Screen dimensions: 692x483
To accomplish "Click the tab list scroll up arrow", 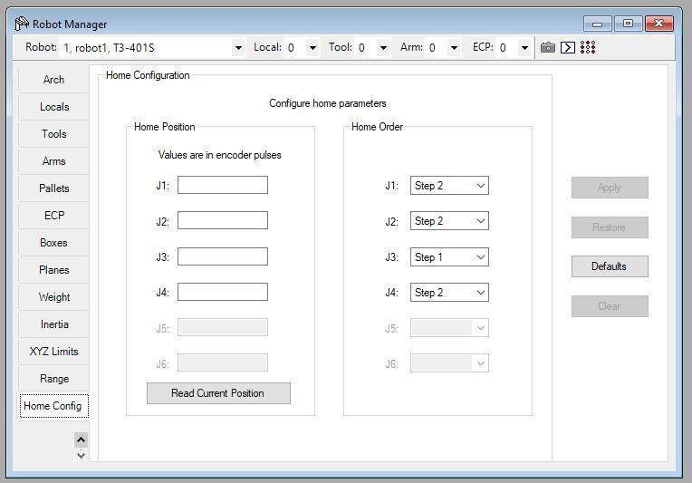I will point(81,440).
